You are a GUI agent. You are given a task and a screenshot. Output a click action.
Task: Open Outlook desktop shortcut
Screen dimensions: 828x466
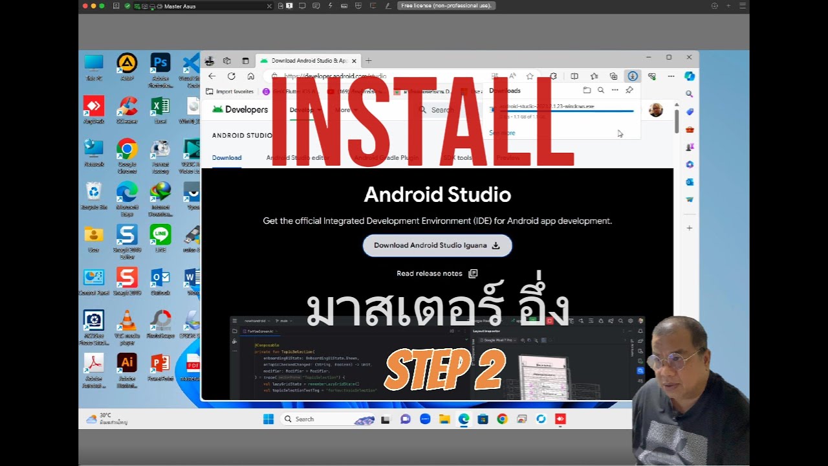(160, 282)
